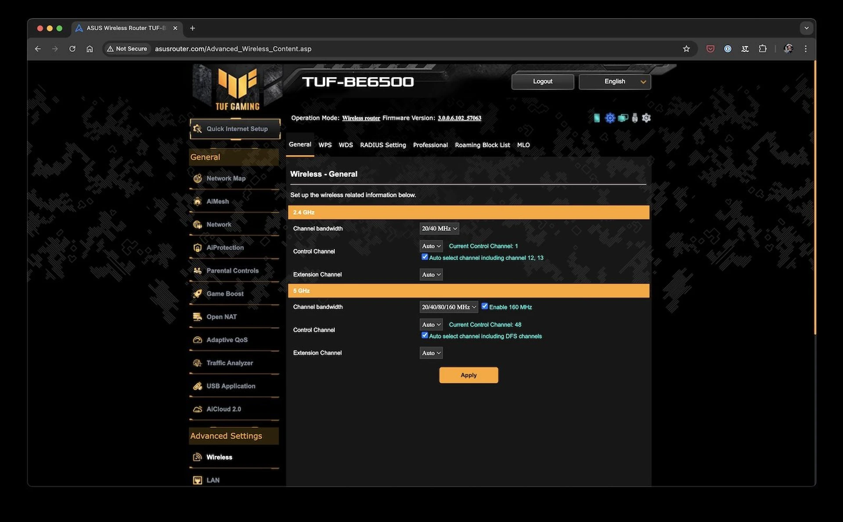This screenshot has height=522, width=843.
Task: Click the Game Boost rocket icon
Action: tap(198, 294)
